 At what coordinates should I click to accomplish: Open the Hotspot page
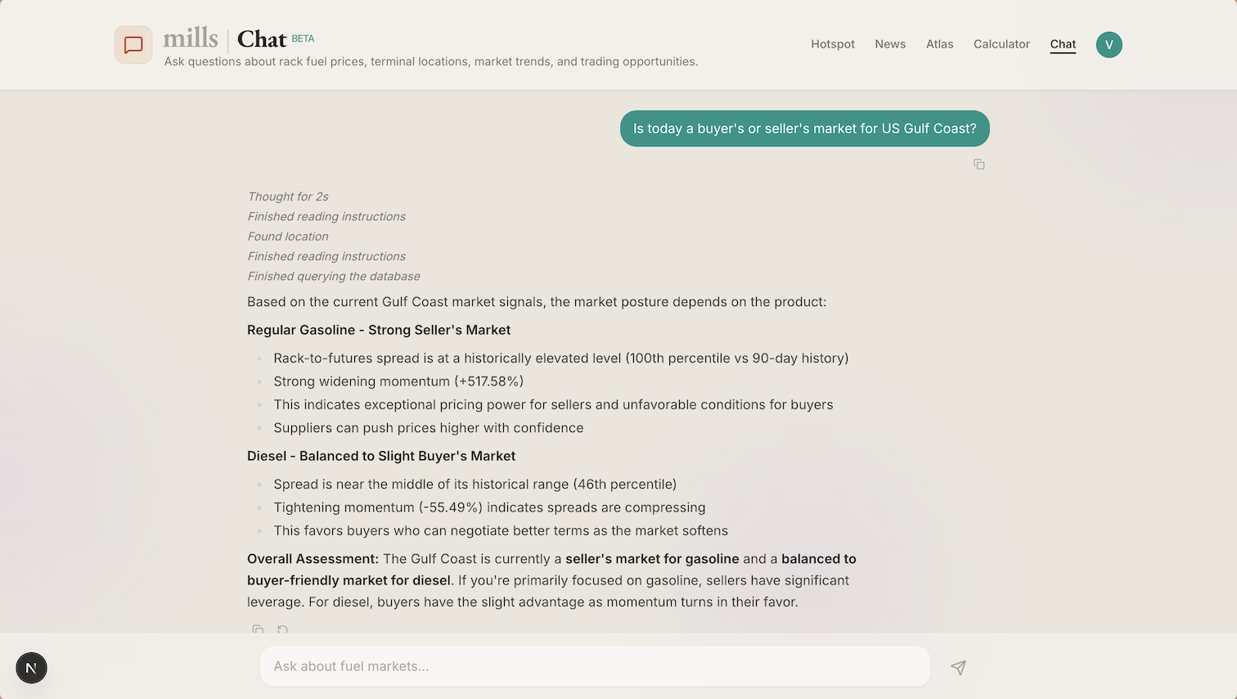point(832,44)
